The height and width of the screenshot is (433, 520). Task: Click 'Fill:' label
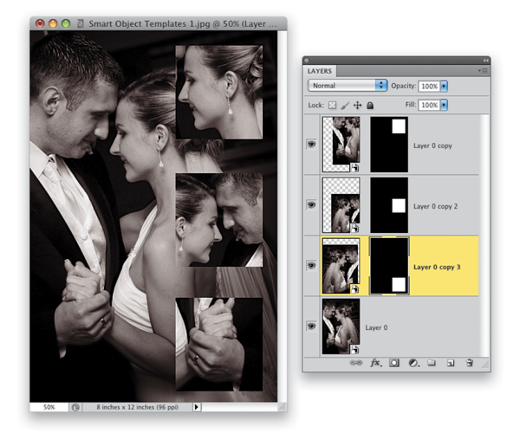click(x=411, y=105)
